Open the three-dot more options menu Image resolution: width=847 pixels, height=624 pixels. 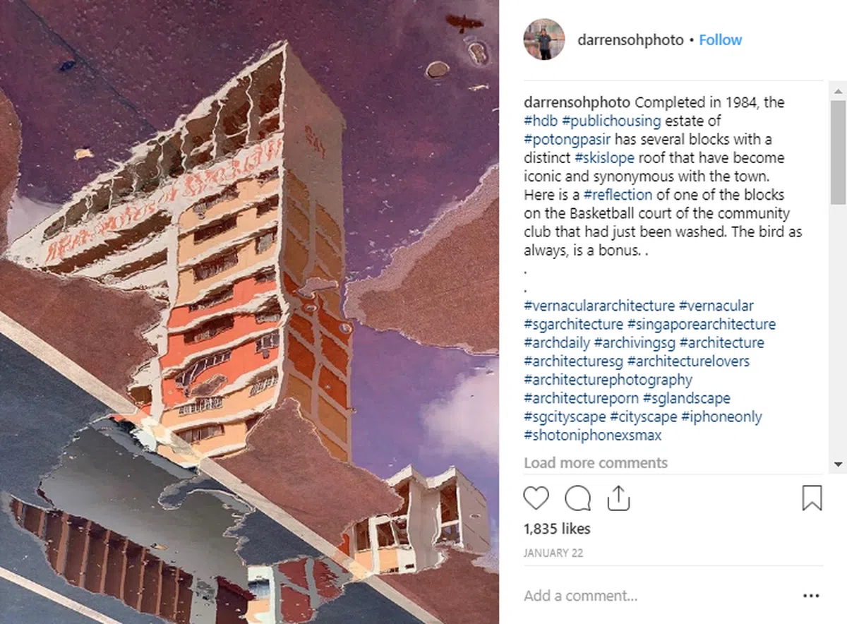(x=811, y=596)
